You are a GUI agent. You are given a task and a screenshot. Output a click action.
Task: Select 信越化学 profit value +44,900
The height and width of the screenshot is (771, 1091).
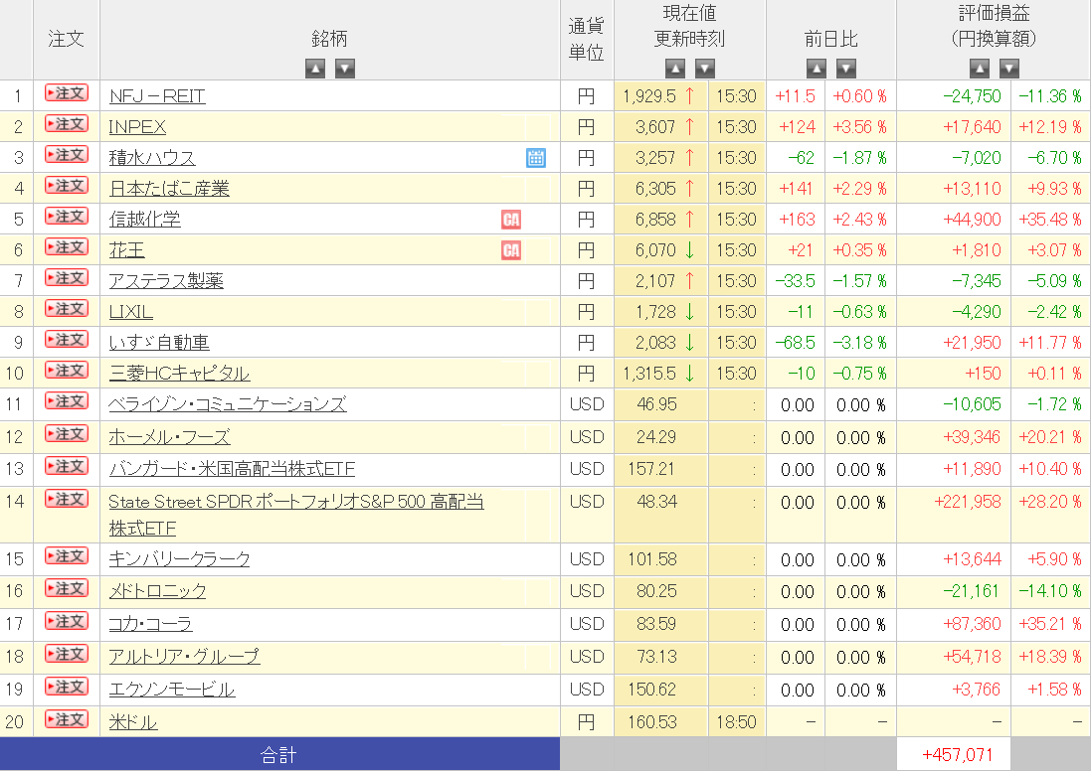pyautogui.click(x=972, y=220)
